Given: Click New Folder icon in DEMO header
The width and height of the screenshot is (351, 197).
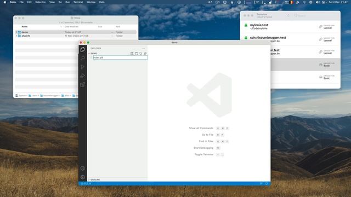Looking at the screenshot, I should [x=137, y=54].
